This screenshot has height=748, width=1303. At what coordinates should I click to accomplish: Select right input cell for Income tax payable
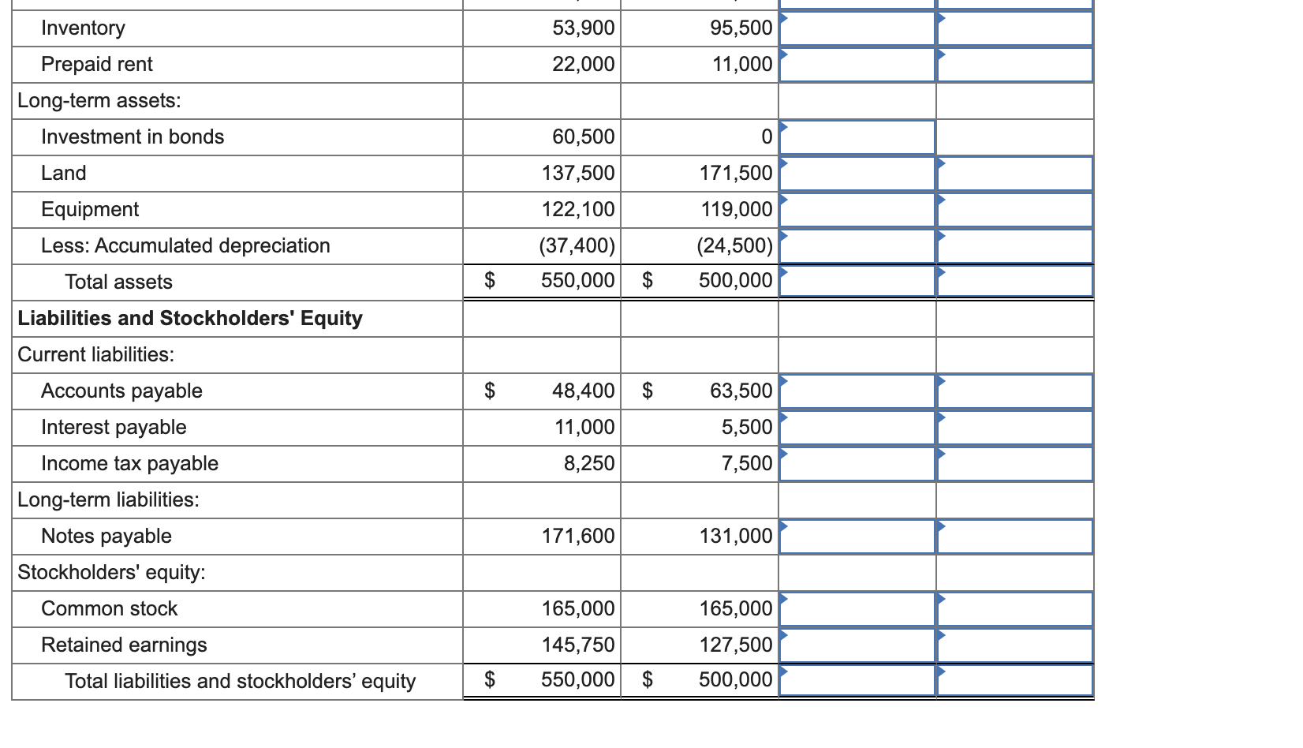tap(1015, 464)
